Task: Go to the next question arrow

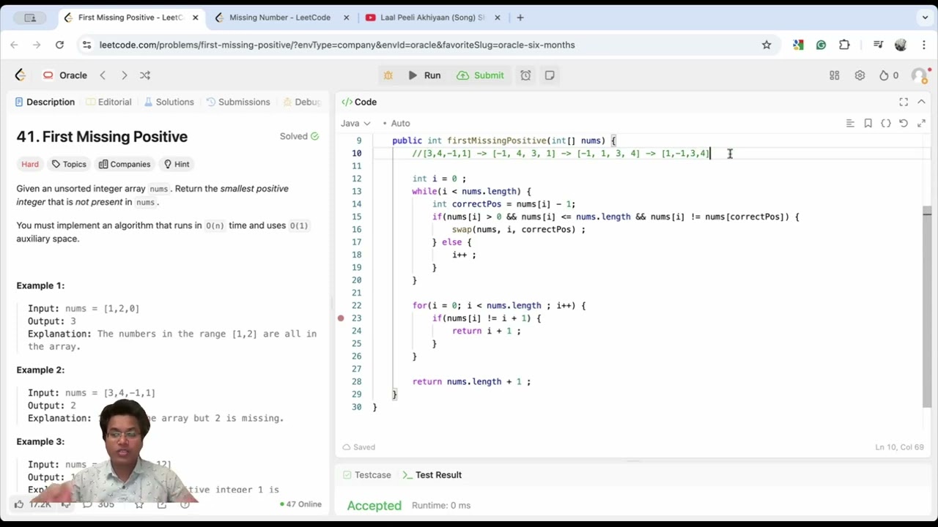Action: tap(124, 75)
